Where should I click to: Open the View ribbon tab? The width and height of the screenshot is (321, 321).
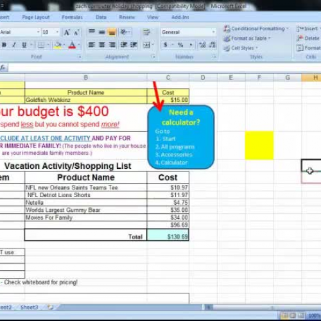point(153,17)
